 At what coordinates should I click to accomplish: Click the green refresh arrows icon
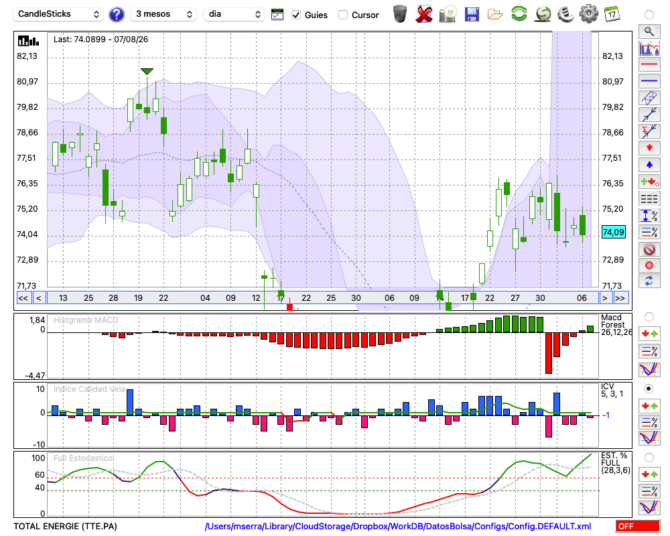519,14
